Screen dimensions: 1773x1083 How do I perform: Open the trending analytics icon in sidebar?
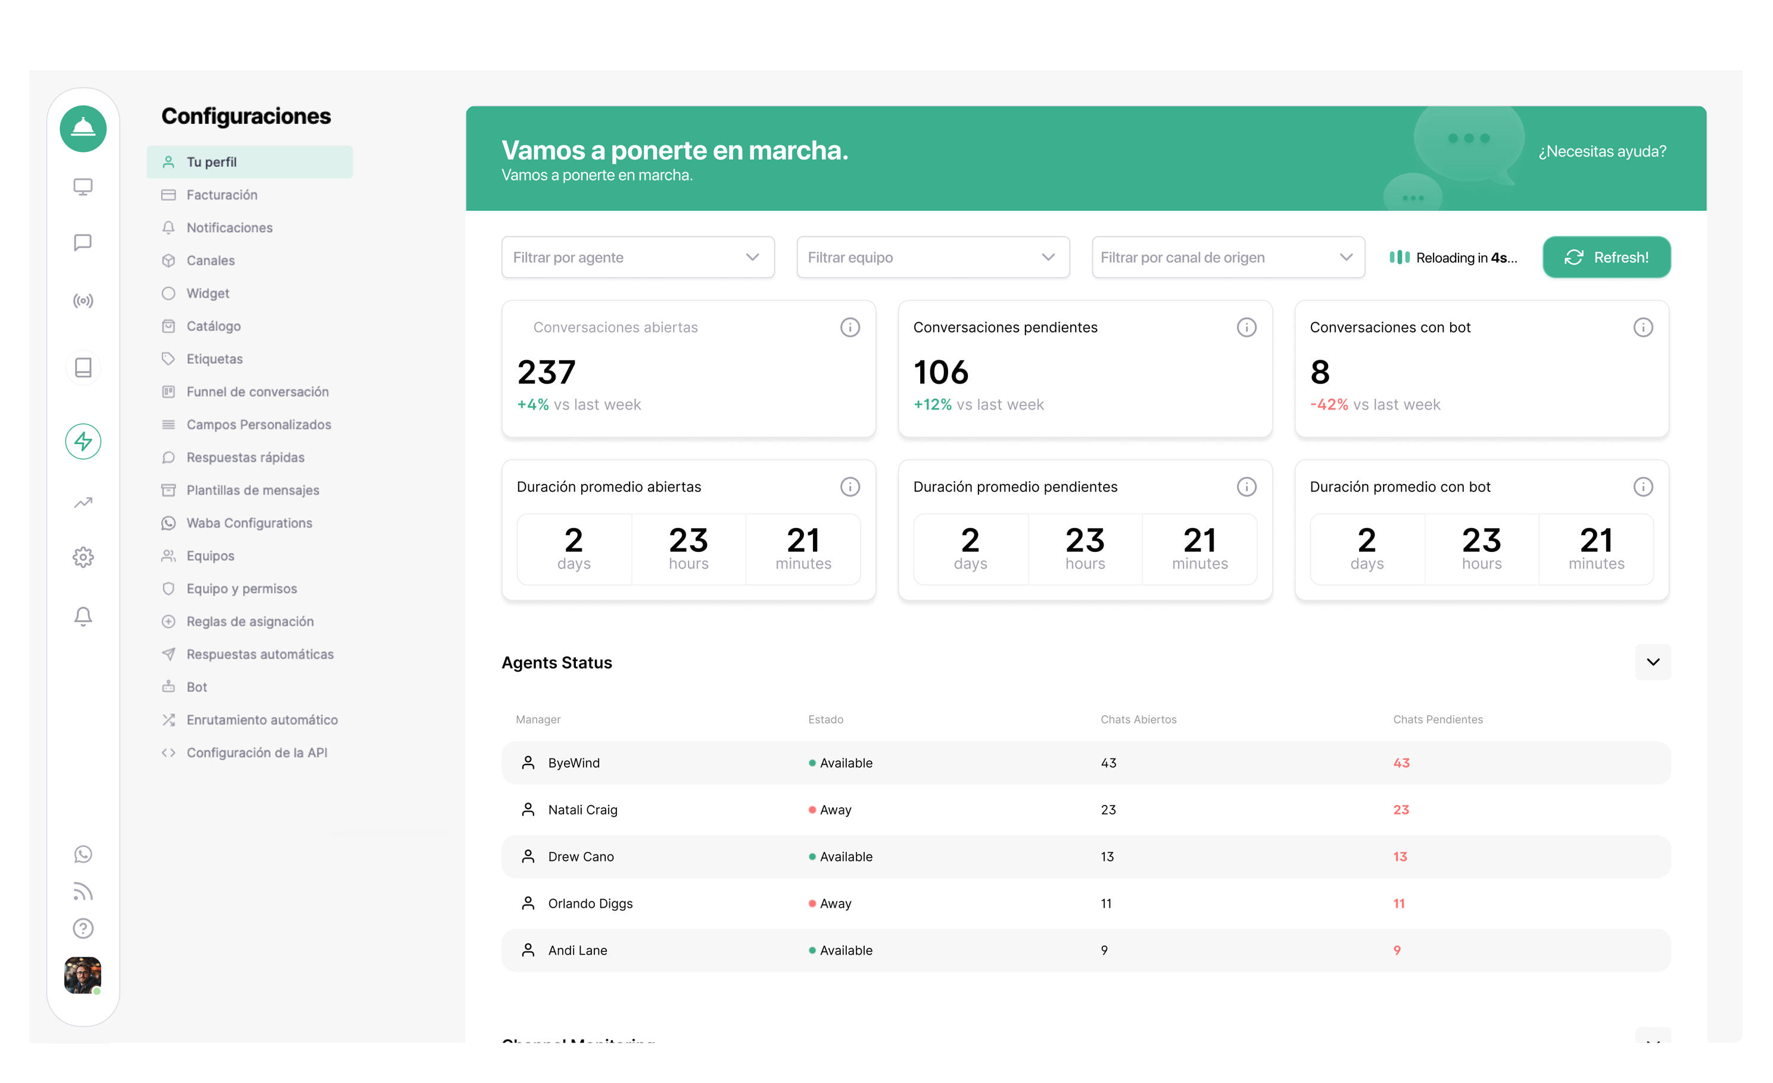tap(83, 502)
